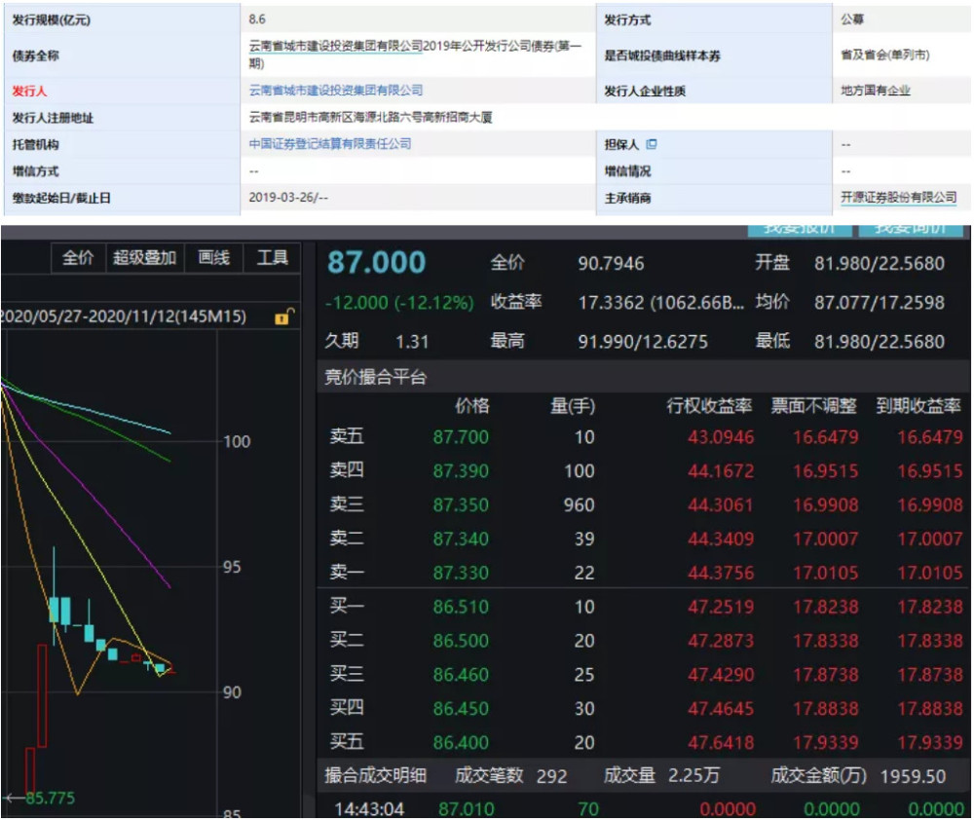Click the trade row at 14:43:04
Screen dimensions: 974x820
[x=644, y=809]
